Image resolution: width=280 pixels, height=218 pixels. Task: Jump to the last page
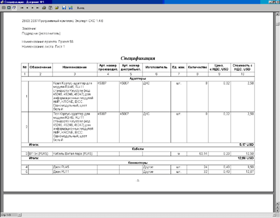(38, 8)
